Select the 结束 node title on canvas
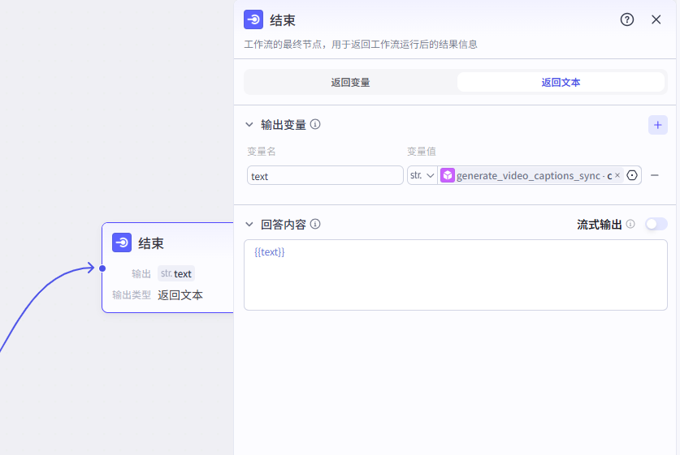The height and width of the screenshot is (455, 680). tap(151, 243)
